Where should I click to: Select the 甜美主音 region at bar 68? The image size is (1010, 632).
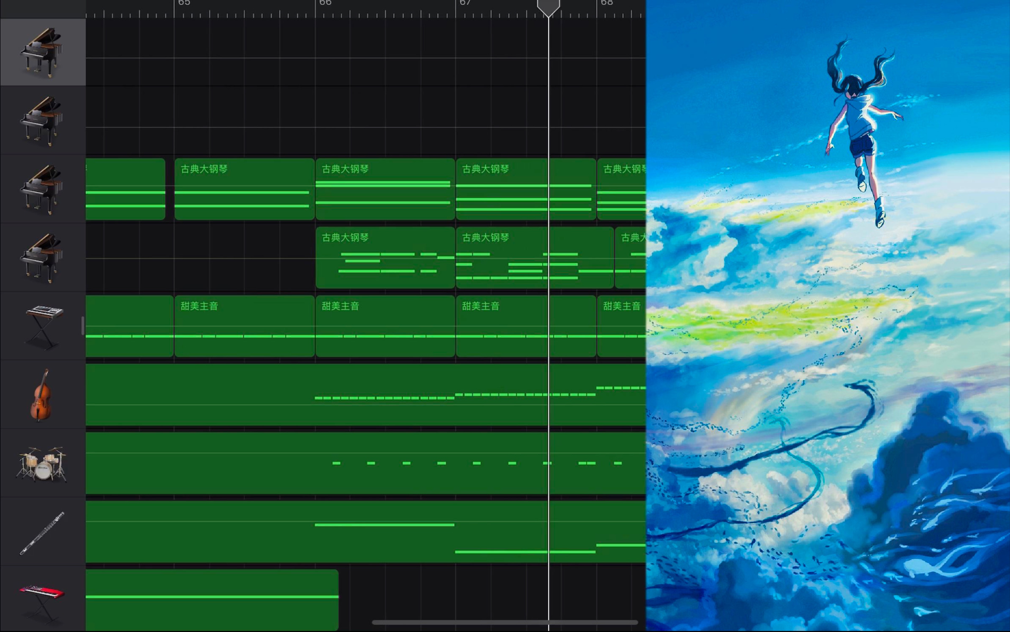pyautogui.click(x=621, y=326)
